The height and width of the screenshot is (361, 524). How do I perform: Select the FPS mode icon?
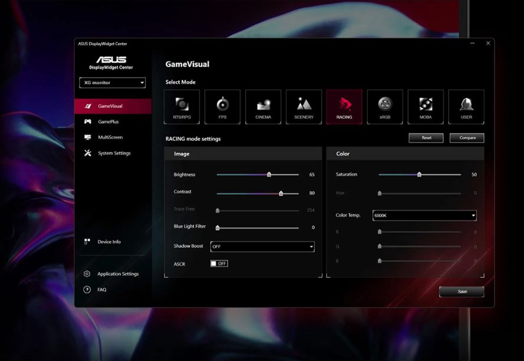pyautogui.click(x=222, y=107)
